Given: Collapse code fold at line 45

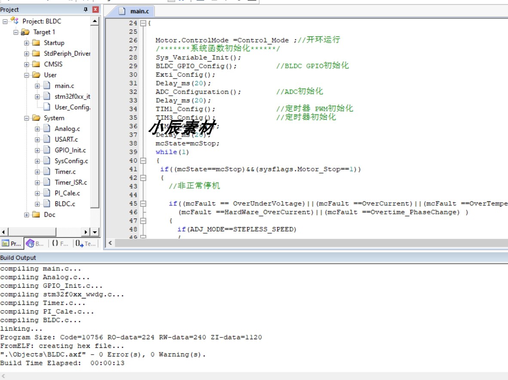Looking at the screenshot, I should pyautogui.click(x=143, y=204).
